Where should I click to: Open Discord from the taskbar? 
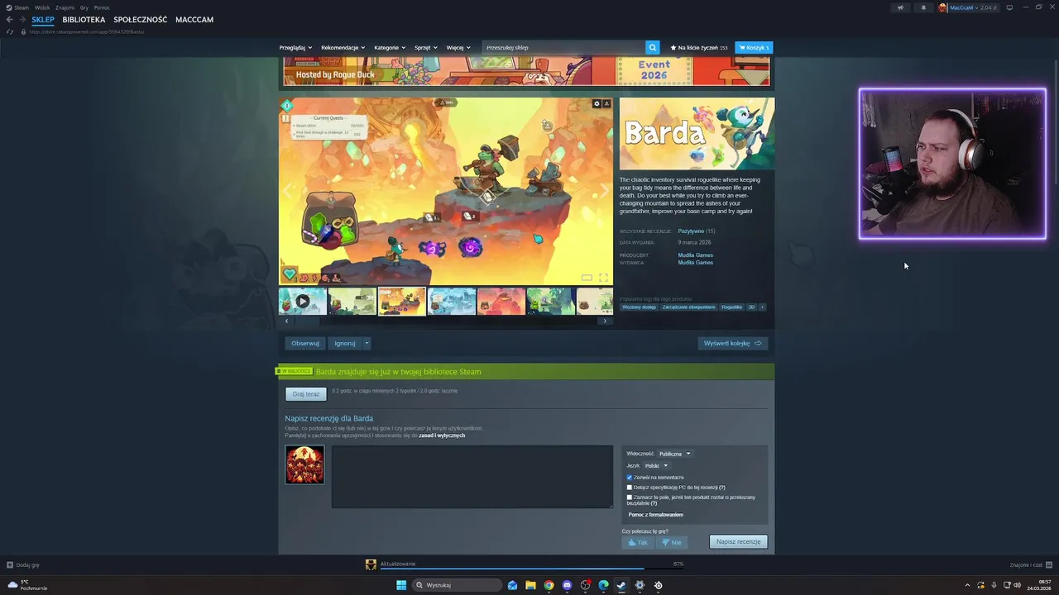click(x=567, y=585)
